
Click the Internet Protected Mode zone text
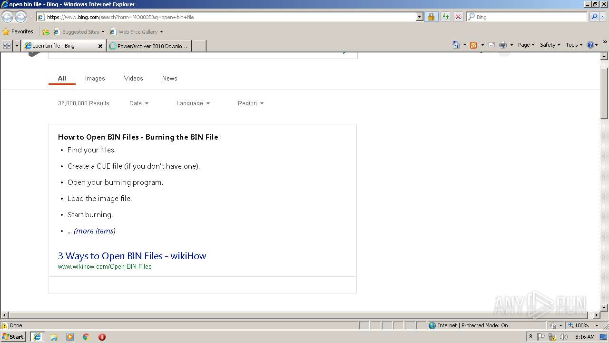472,325
